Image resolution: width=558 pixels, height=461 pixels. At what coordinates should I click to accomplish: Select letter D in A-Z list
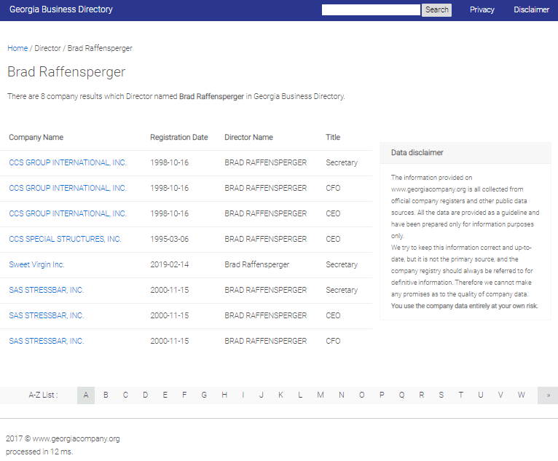coord(145,395)
